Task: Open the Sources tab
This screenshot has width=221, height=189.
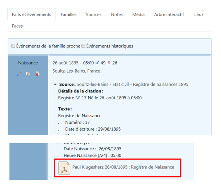Action: pos(93,15)
